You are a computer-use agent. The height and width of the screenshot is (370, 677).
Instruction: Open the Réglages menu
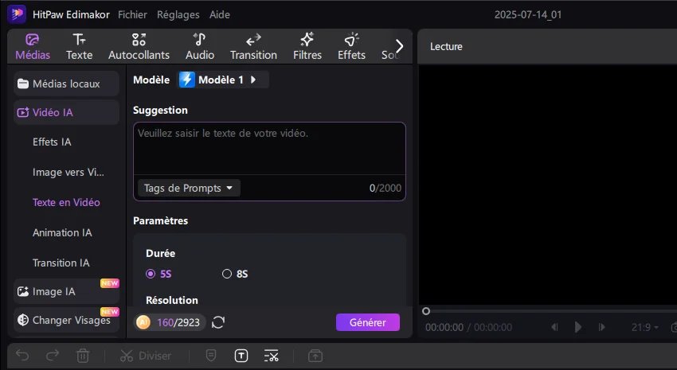(x=178, y=14)
